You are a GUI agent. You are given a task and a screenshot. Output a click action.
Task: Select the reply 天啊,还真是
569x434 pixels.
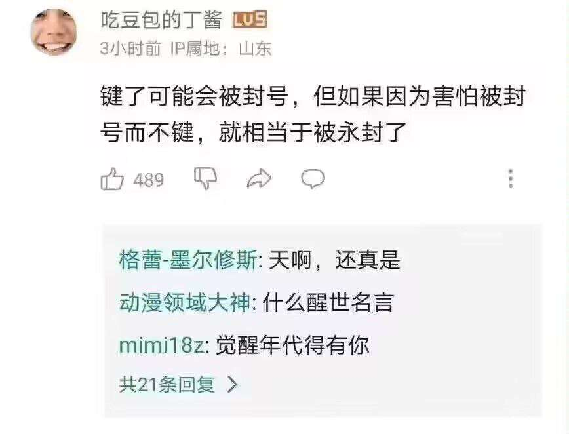(334, 260)
